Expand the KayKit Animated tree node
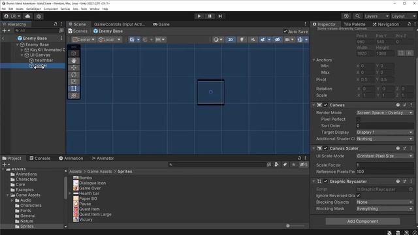 click(x=22, y=50)
